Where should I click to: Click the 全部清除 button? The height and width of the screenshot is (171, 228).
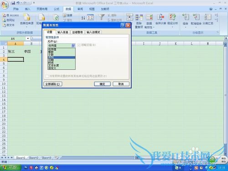(x=53, y=84)
